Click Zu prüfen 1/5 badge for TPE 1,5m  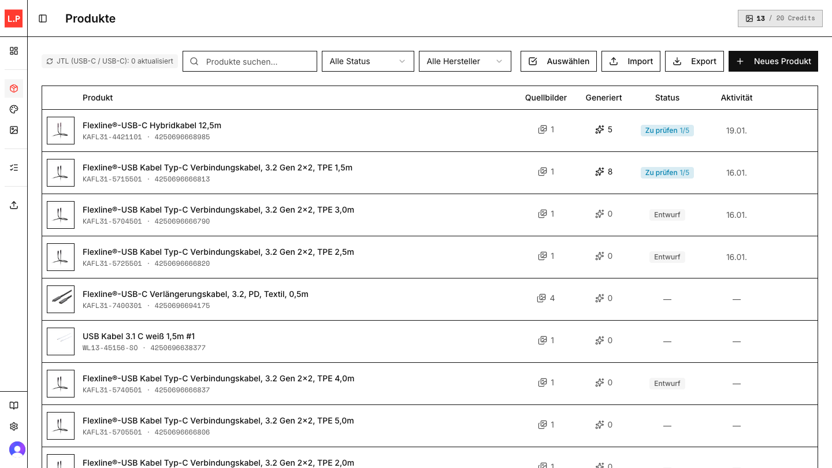tap(667, 173)
